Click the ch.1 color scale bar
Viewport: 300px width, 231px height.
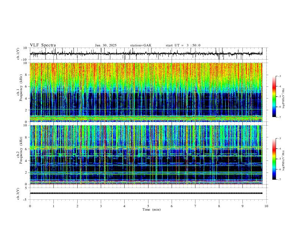pos(274,97)
